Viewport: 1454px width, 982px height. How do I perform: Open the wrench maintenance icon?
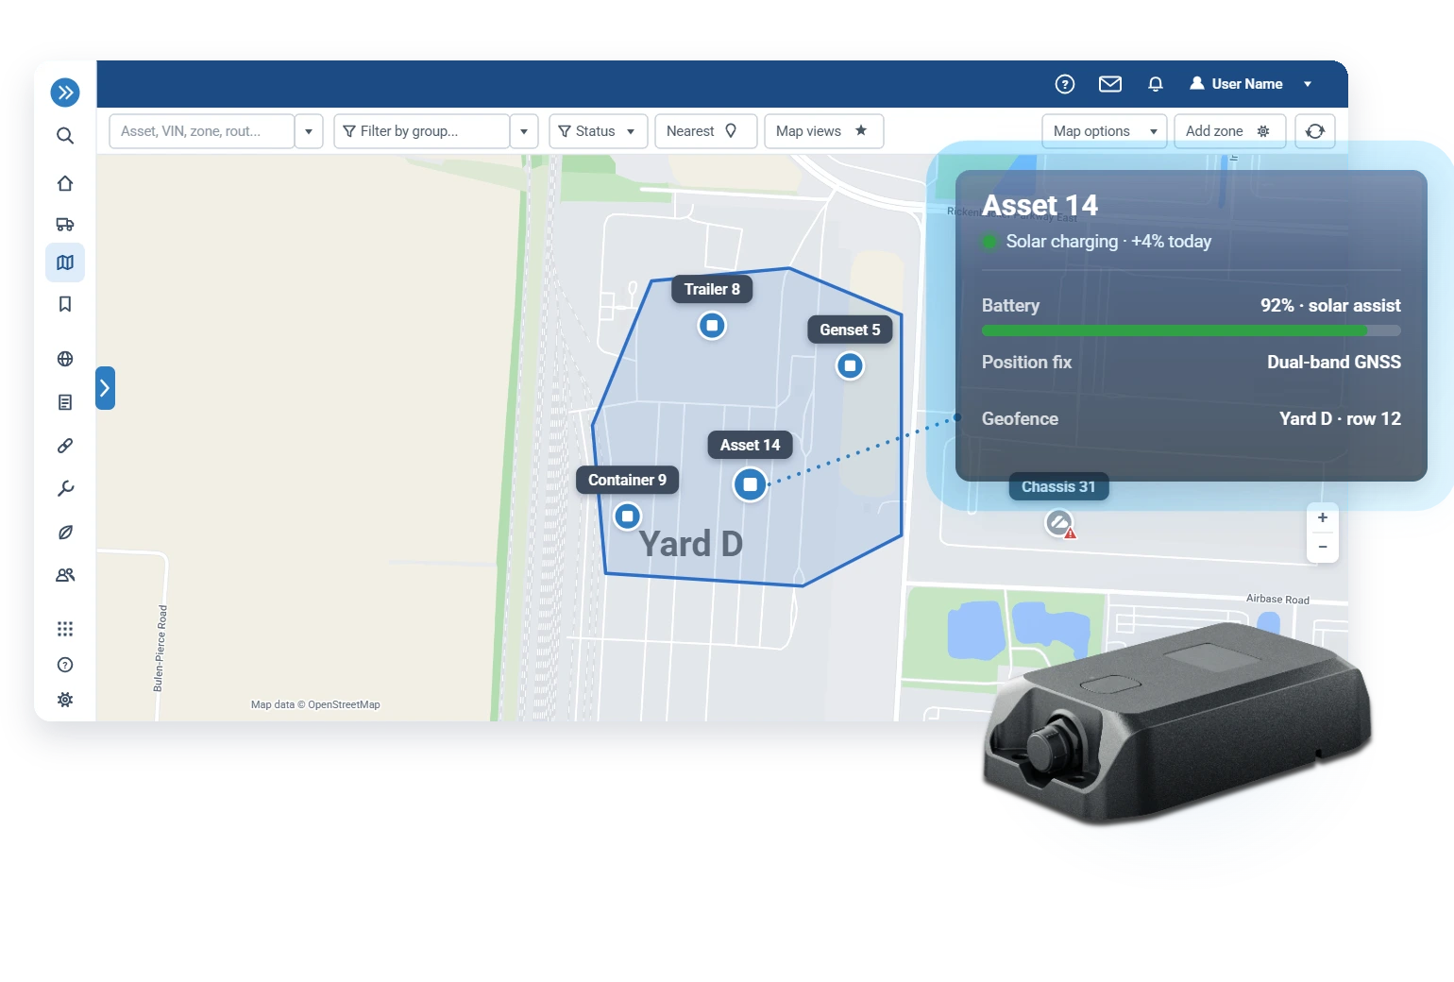click(x=65, y=489)
